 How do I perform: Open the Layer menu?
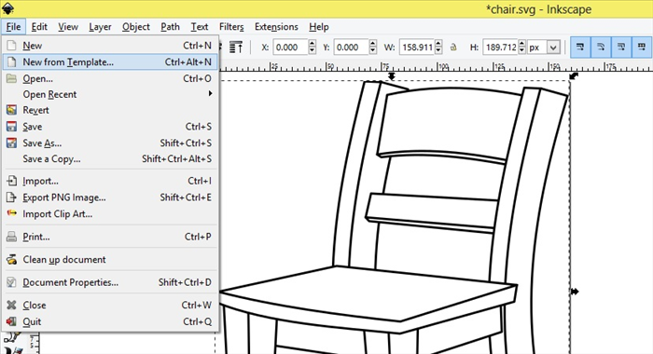(x=100, y=27)
